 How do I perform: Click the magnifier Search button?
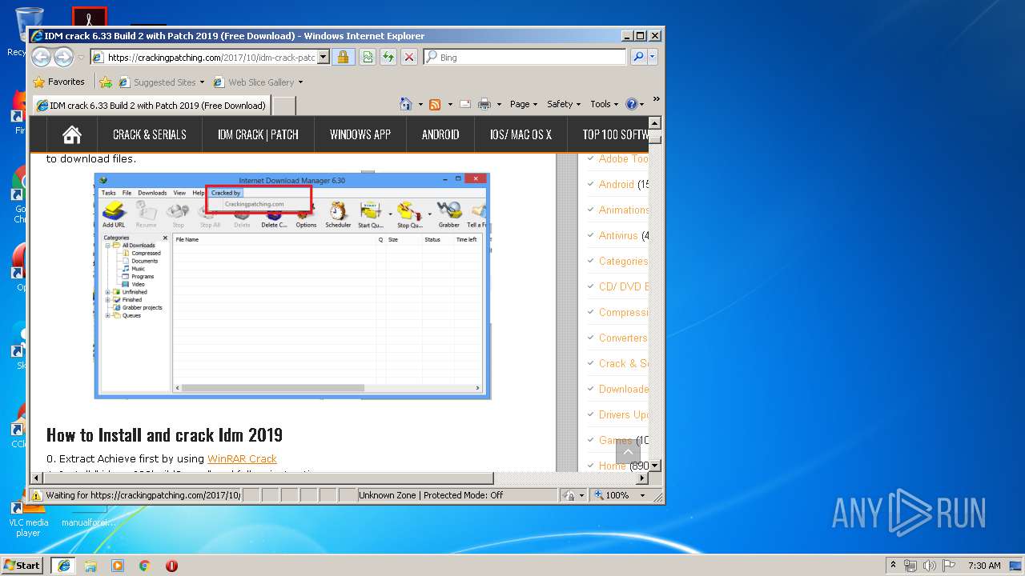pyautogui.click(x=638, y=57)
